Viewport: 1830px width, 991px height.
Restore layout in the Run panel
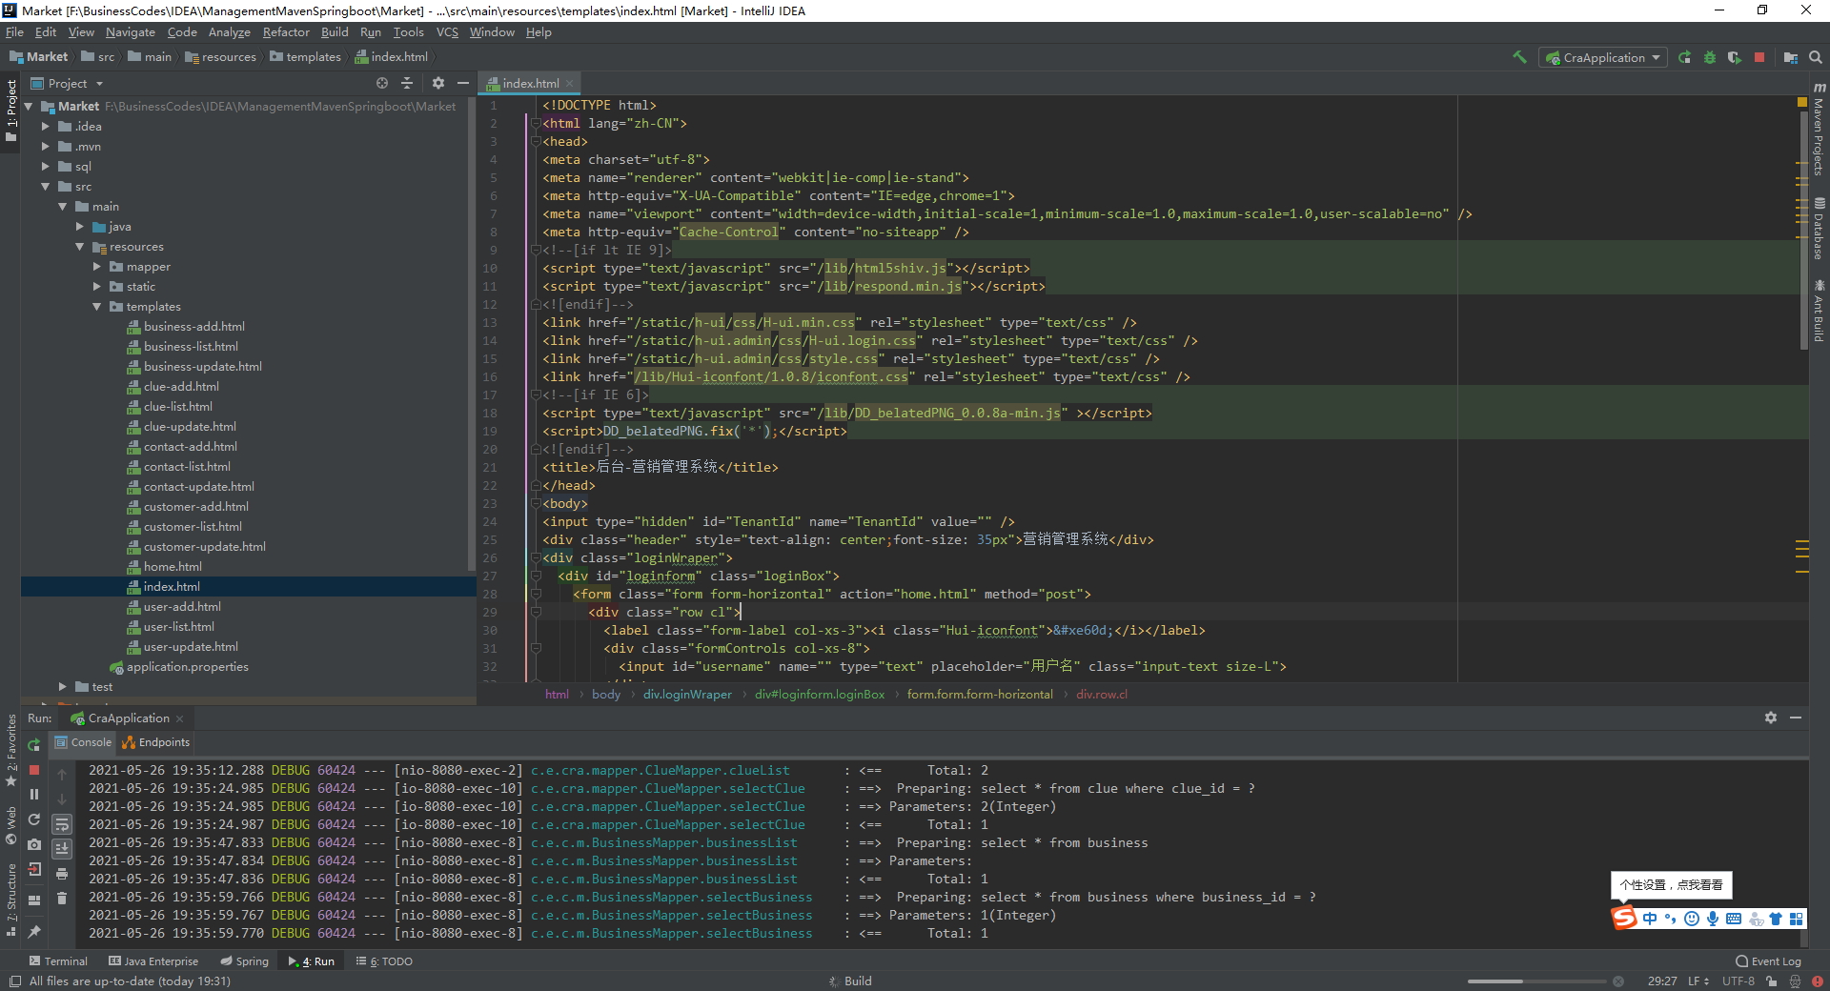[x=34, y=900]
